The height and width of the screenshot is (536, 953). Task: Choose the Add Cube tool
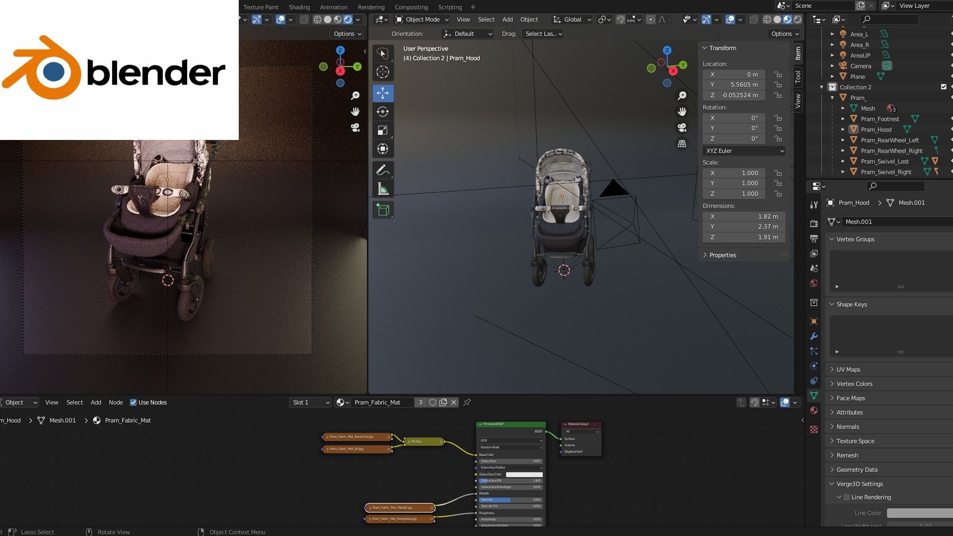[382, 210]
